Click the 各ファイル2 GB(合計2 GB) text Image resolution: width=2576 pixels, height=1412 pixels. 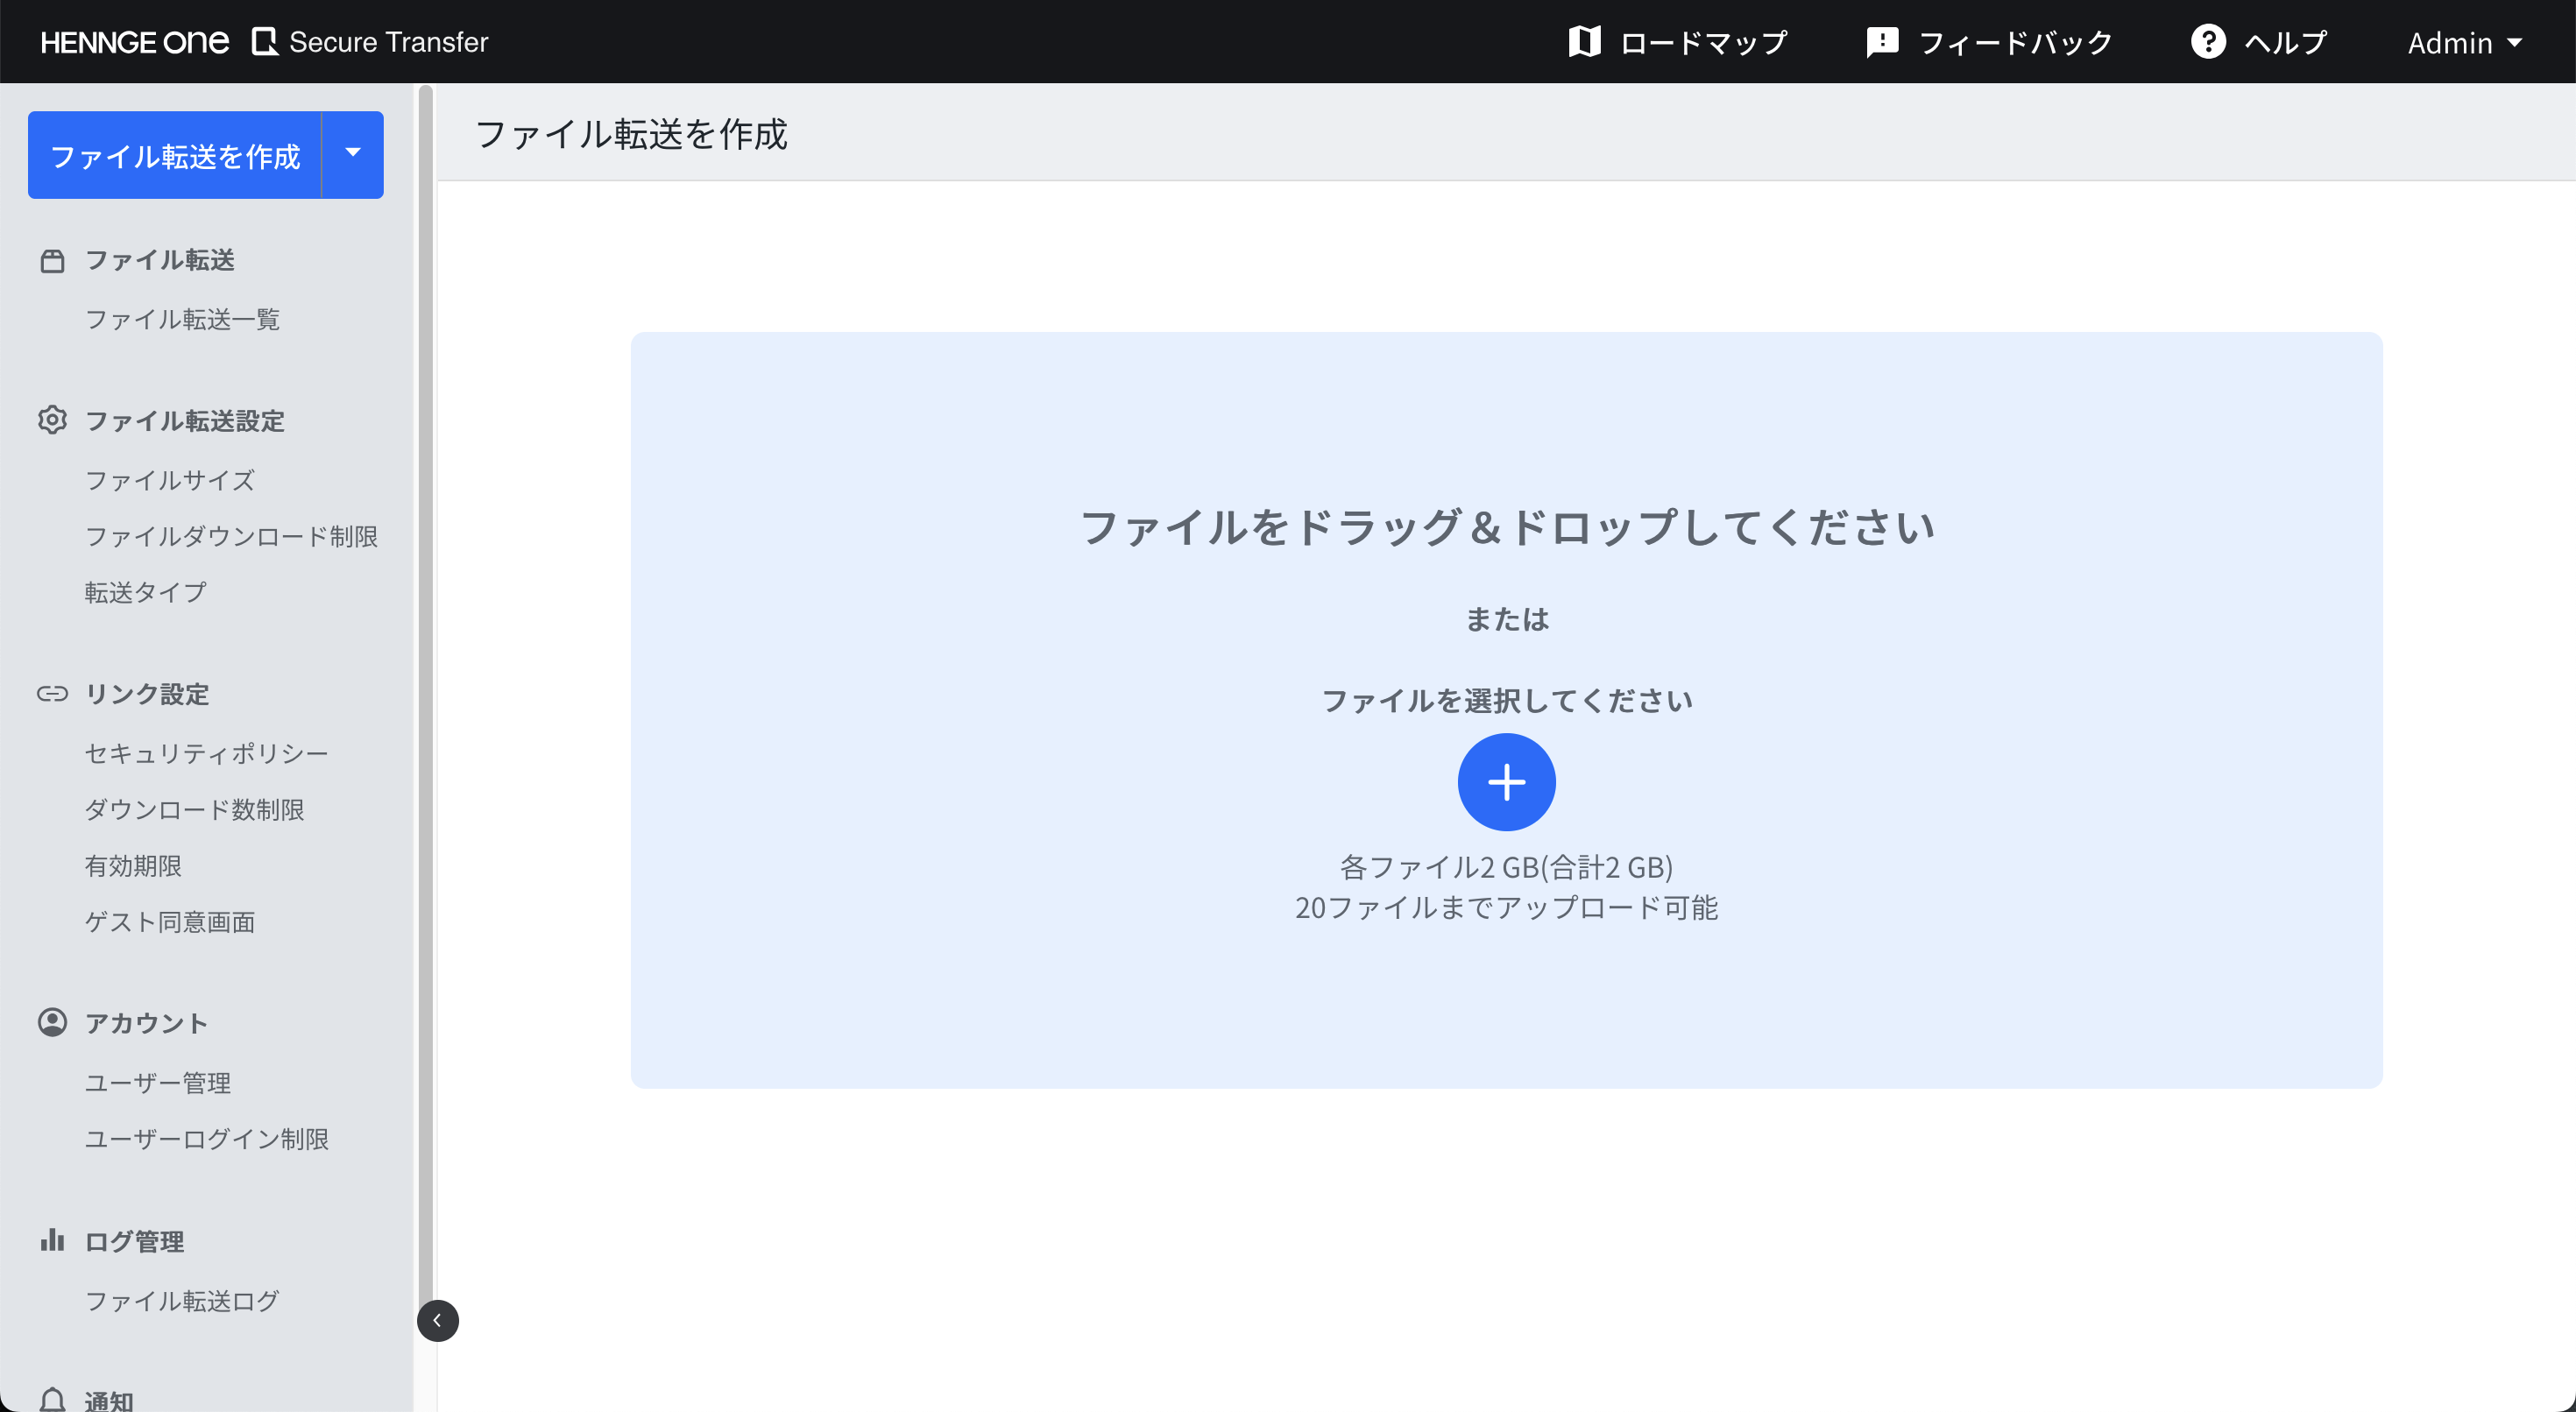tap(1506, 866)
